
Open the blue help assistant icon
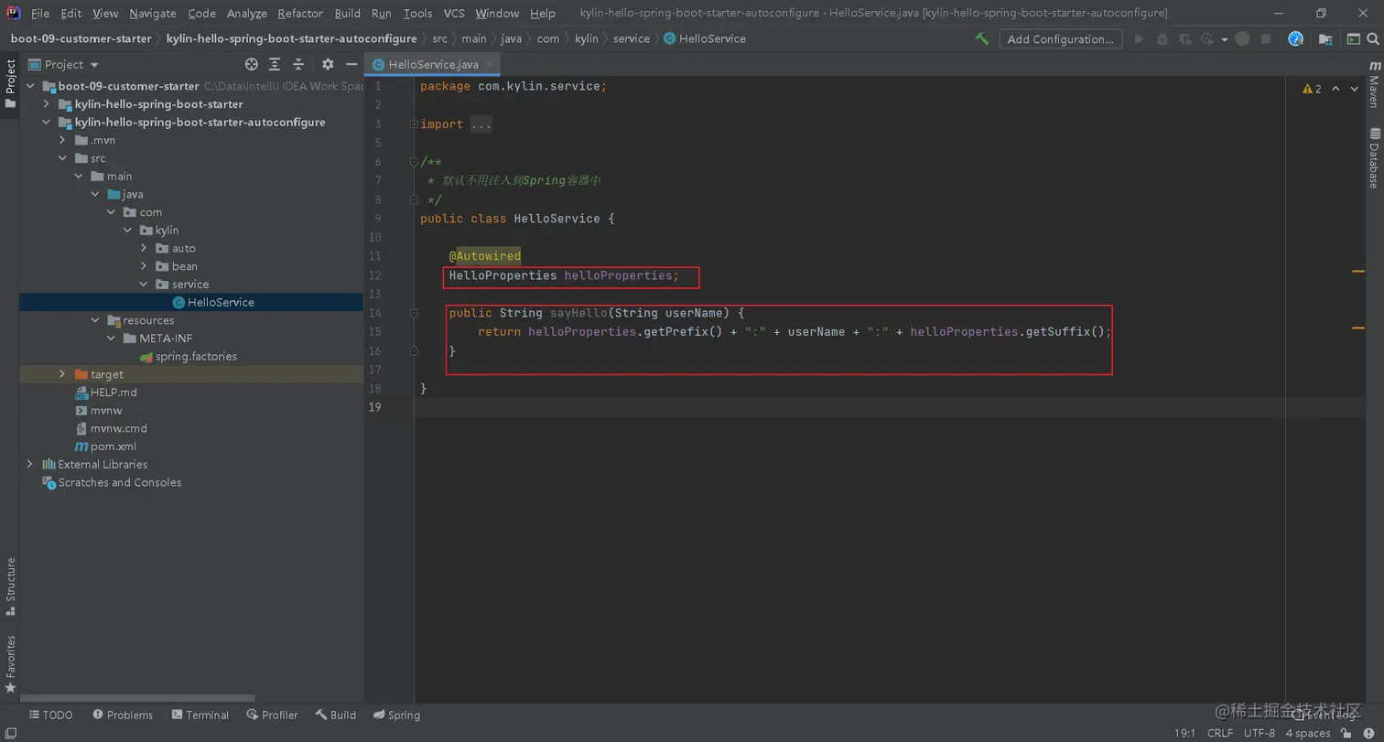point(1295,39)
